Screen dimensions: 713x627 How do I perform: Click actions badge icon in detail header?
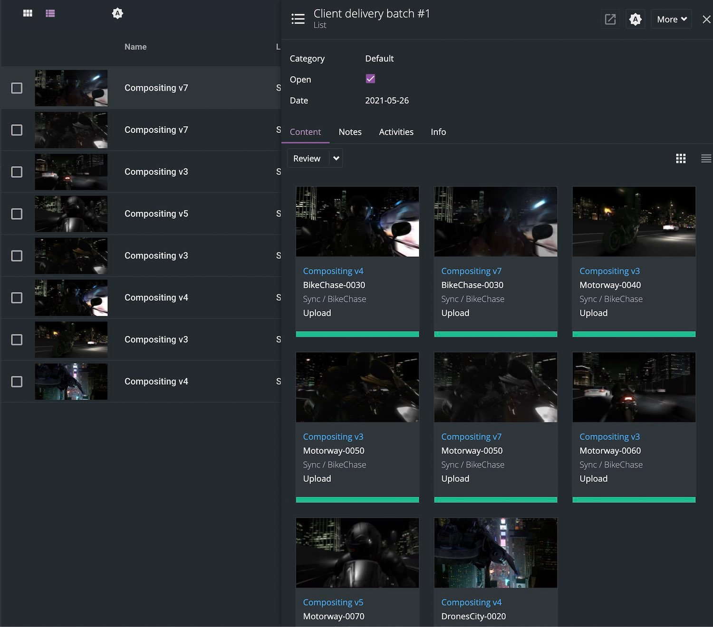click(636, 19)
